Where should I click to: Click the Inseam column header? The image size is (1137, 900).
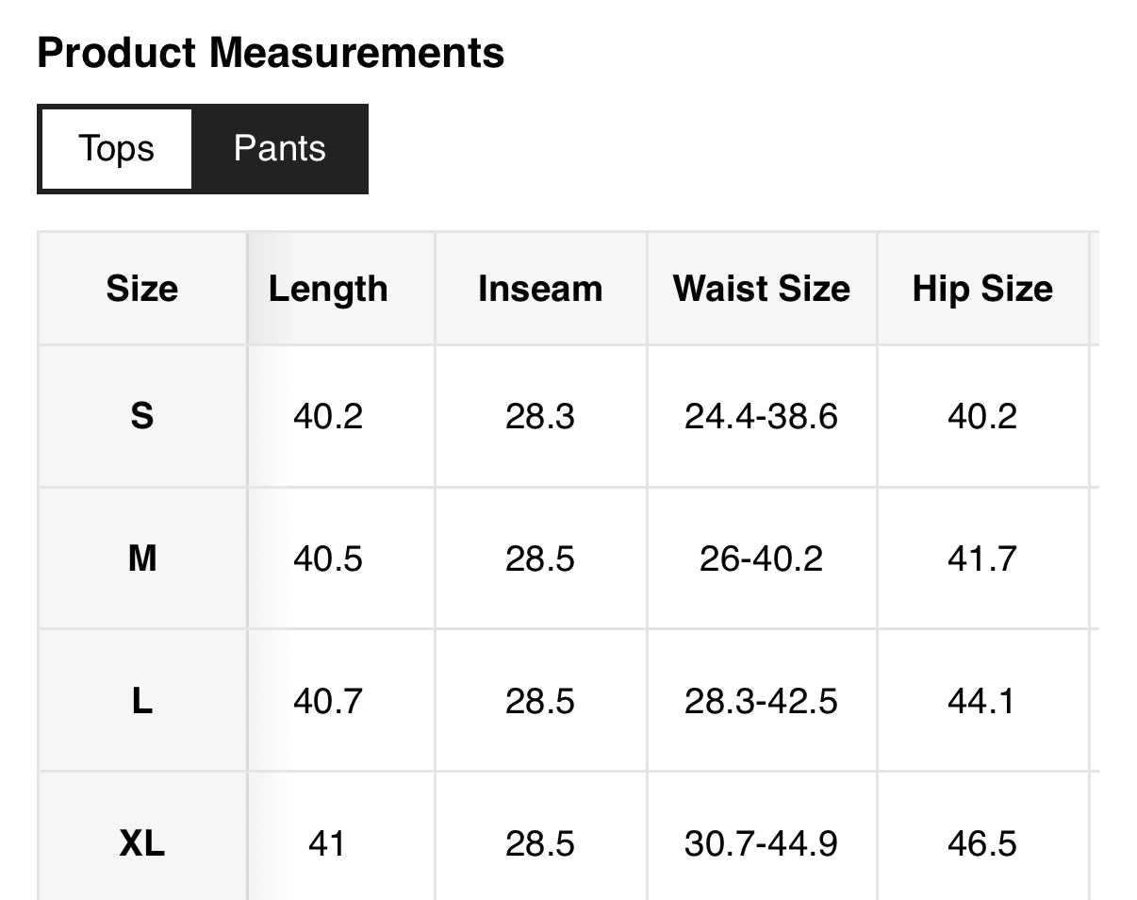coord(540,289)
